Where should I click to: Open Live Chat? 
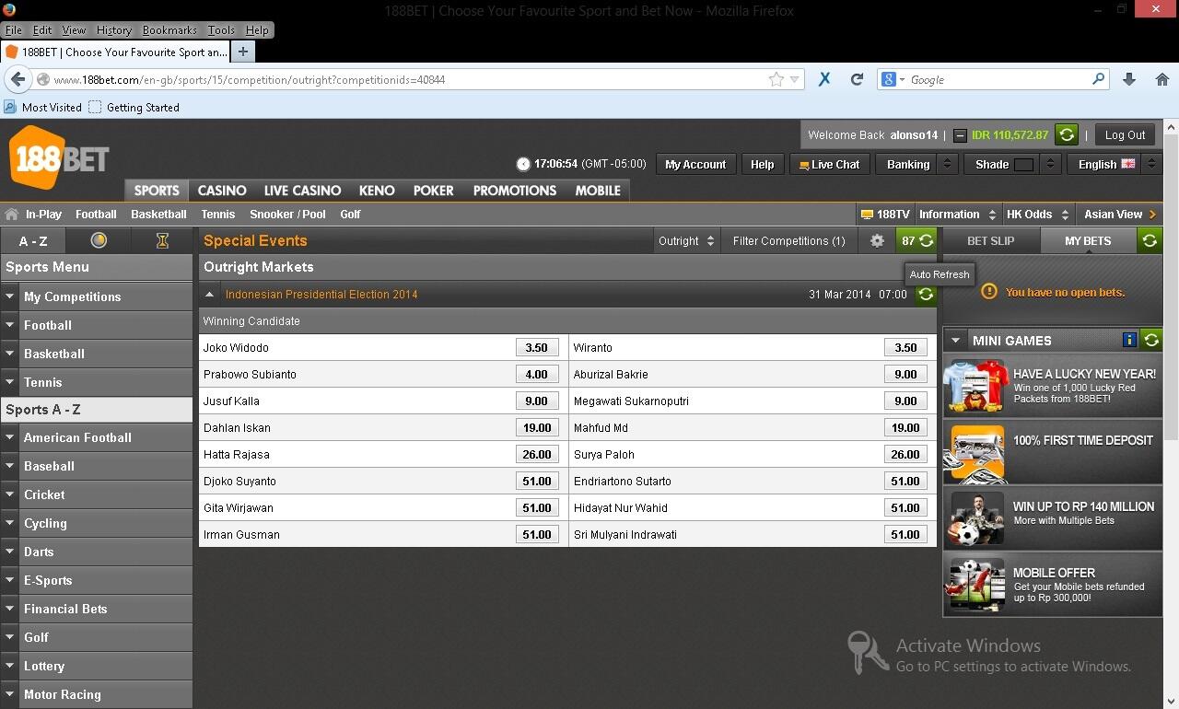pyautogui.click(x=829, y=165)
